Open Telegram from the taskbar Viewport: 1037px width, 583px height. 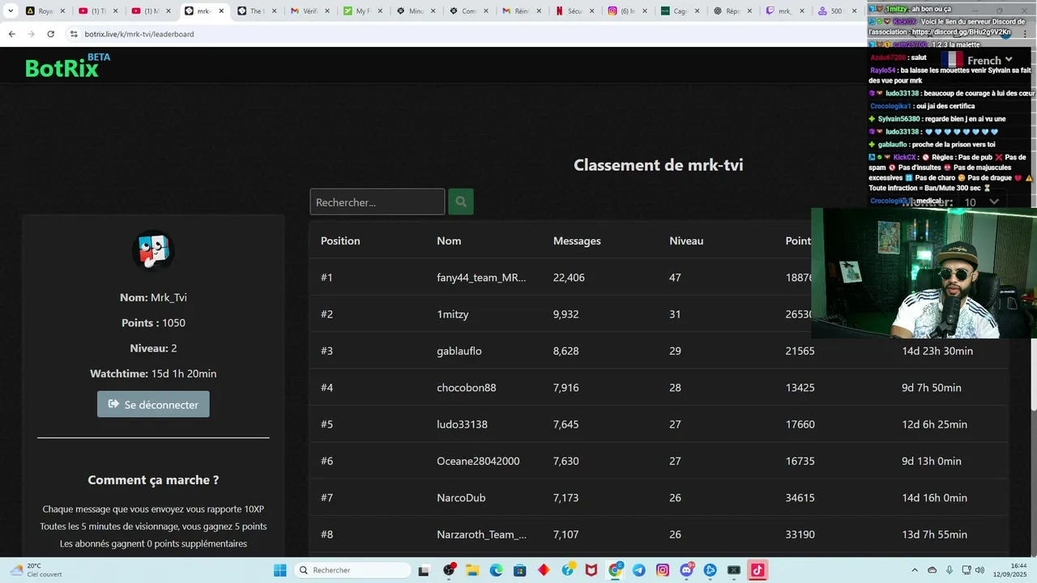[x=639, y=570]
